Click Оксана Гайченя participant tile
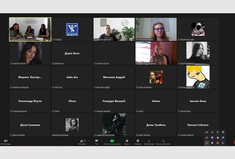Image resolution: width=235 pixels, height=159 pixels. coord(197,125)
